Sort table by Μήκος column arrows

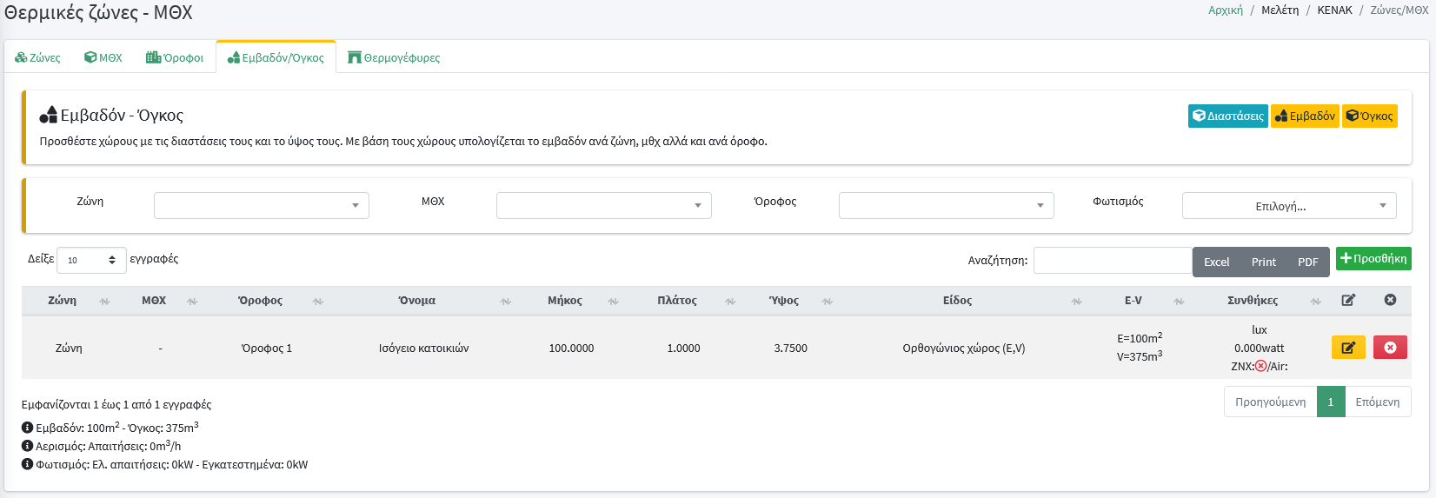click(613, 302)
